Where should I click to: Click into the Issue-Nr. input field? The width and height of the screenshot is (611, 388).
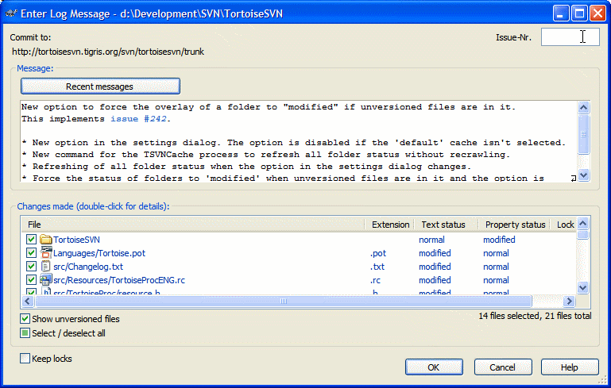click(x=570, y=37)
